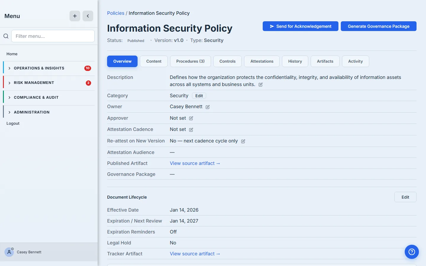426x266 pixels.
Task: Switch to the Controls tab
Action: coord(227,61)
